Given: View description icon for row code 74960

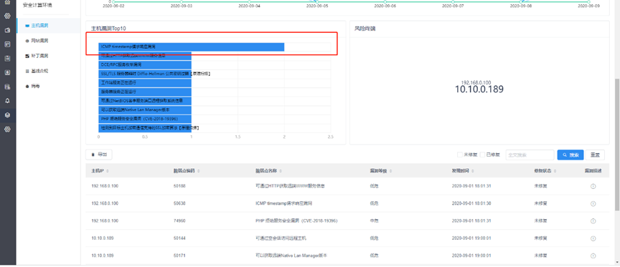Looking at the screenshot, I should pyautogui.click(x=593, y=221).
